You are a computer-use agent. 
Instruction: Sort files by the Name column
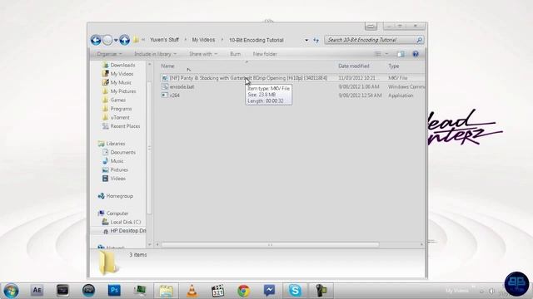(x=167, y=66)
